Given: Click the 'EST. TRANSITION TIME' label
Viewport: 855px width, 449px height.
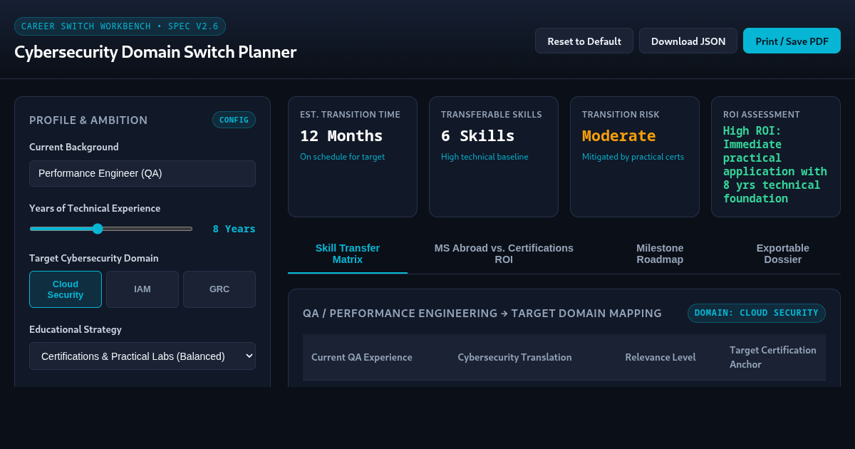Looking at the screenshot, I should point(350,114).
